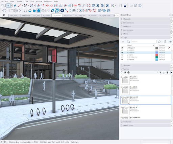Open the Extensions menu
This screenshot has height=144, width=173.
(x=48, y=1)
